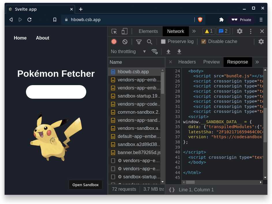Select the vendors~sandbox.a request row

(135, 128)
